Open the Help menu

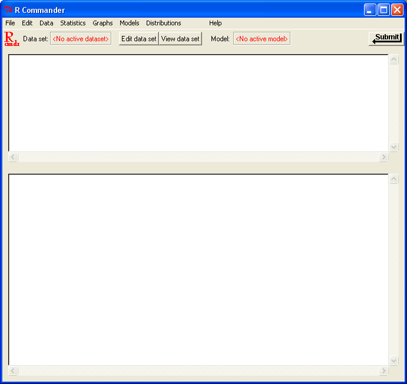pos(215,23)
